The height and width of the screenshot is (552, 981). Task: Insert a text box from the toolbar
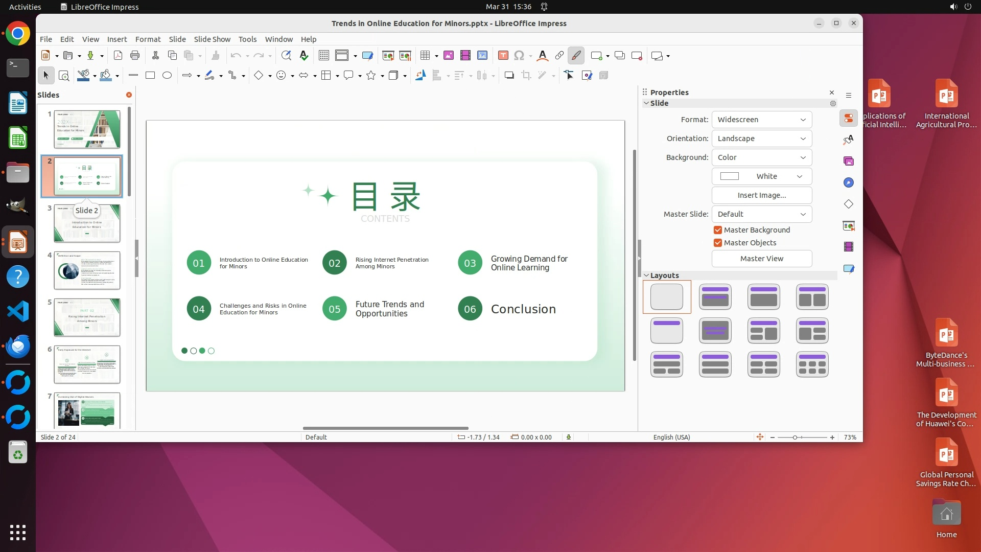[503, 56]
